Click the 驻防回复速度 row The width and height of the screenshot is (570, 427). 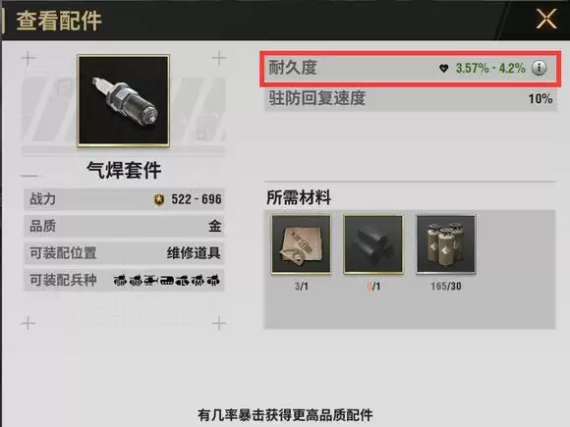(411, 99)
